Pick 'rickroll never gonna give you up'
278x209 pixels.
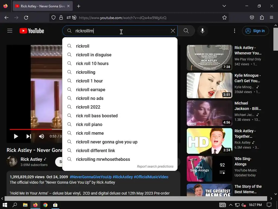coord(120,142)
